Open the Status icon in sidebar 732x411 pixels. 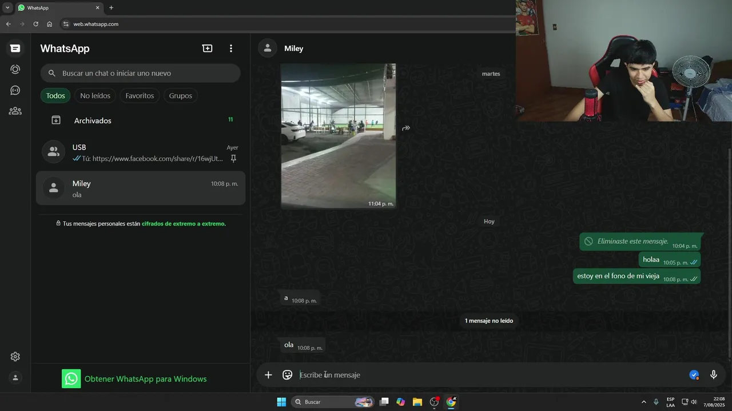15,69
